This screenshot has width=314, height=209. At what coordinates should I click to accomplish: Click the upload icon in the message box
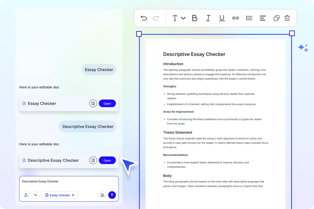pos(26,195)
